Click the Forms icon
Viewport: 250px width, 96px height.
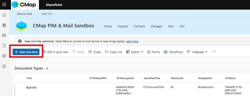(x=149, y=52)
